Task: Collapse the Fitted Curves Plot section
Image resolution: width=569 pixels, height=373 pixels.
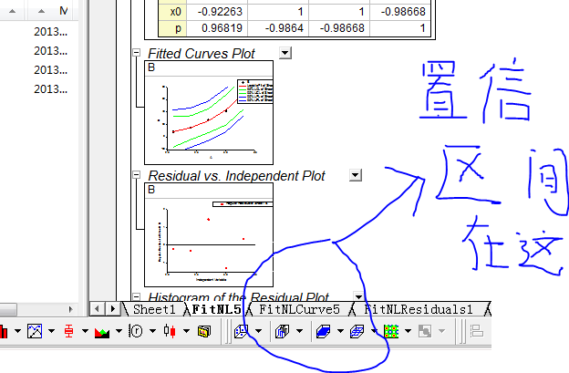Action: point(137,53)
